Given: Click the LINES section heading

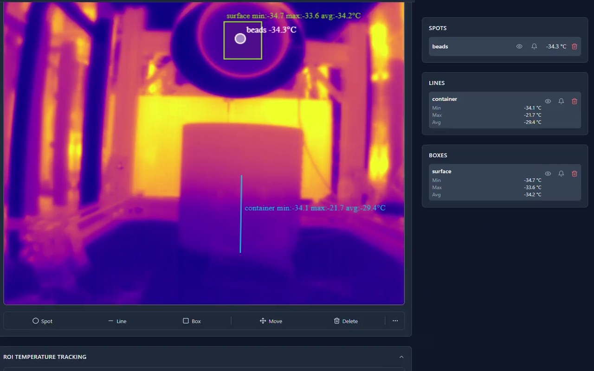Looking at the screenshot, I should pyautogui.click(x=437, y=83).
